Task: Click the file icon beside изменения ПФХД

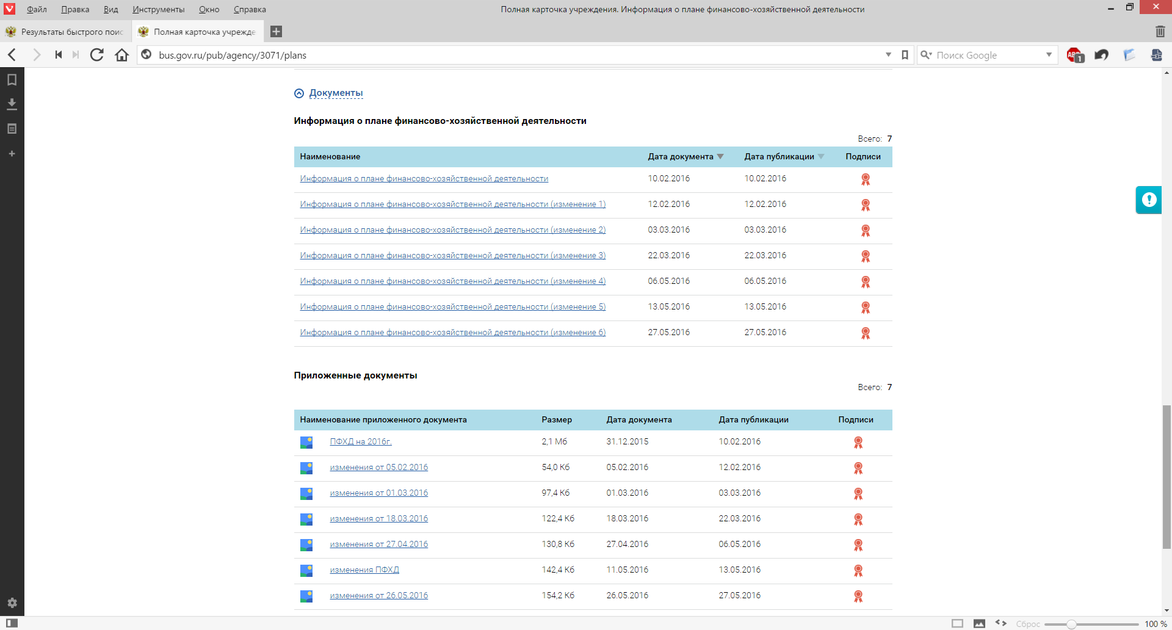Action: (306, 571)
